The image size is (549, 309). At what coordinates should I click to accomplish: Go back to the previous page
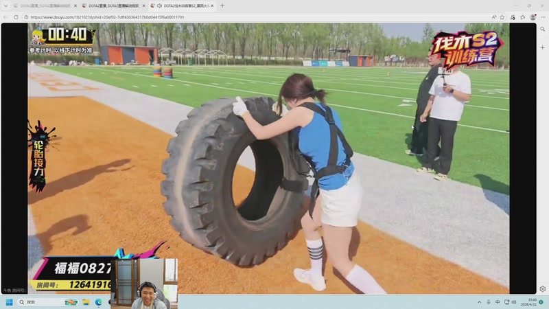coord(5,16)
